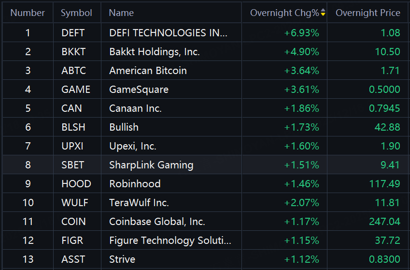410x270 pixels.
Task: Click the Name column header
Action: pos(121,13)
